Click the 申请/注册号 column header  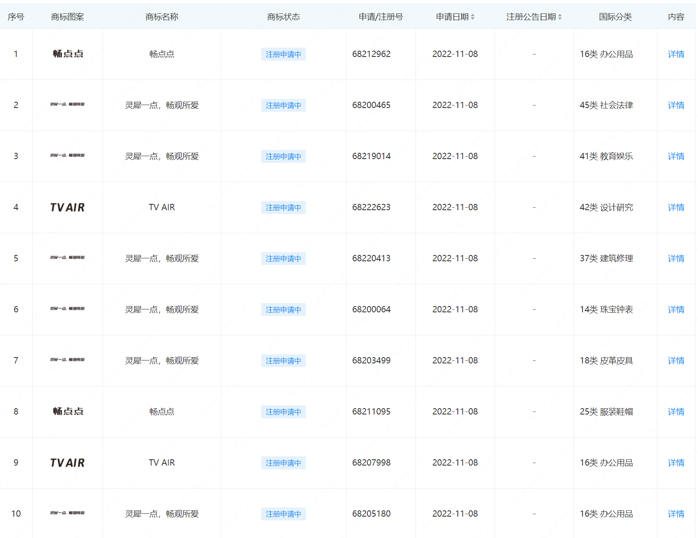[381, 17]
